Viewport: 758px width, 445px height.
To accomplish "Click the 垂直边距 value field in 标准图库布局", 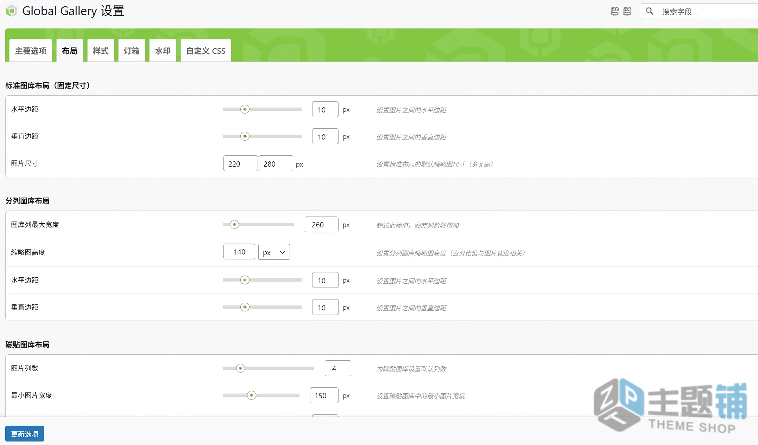I will [x=325, y=136].
